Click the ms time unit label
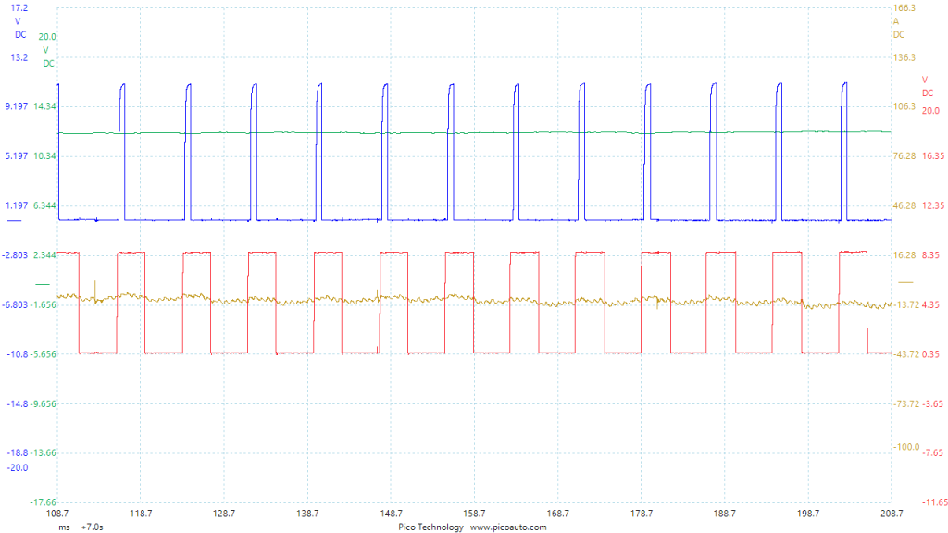Viewport: 948px width, 533px height. [64, 527]
